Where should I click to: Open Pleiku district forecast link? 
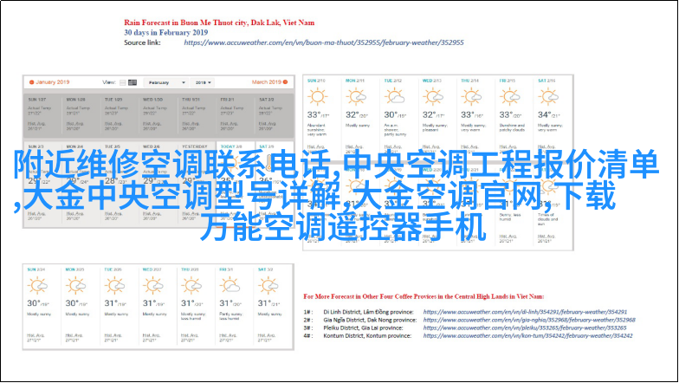525,328
